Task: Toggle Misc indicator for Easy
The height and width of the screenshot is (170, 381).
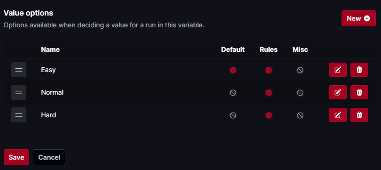Action: point(300,70)
